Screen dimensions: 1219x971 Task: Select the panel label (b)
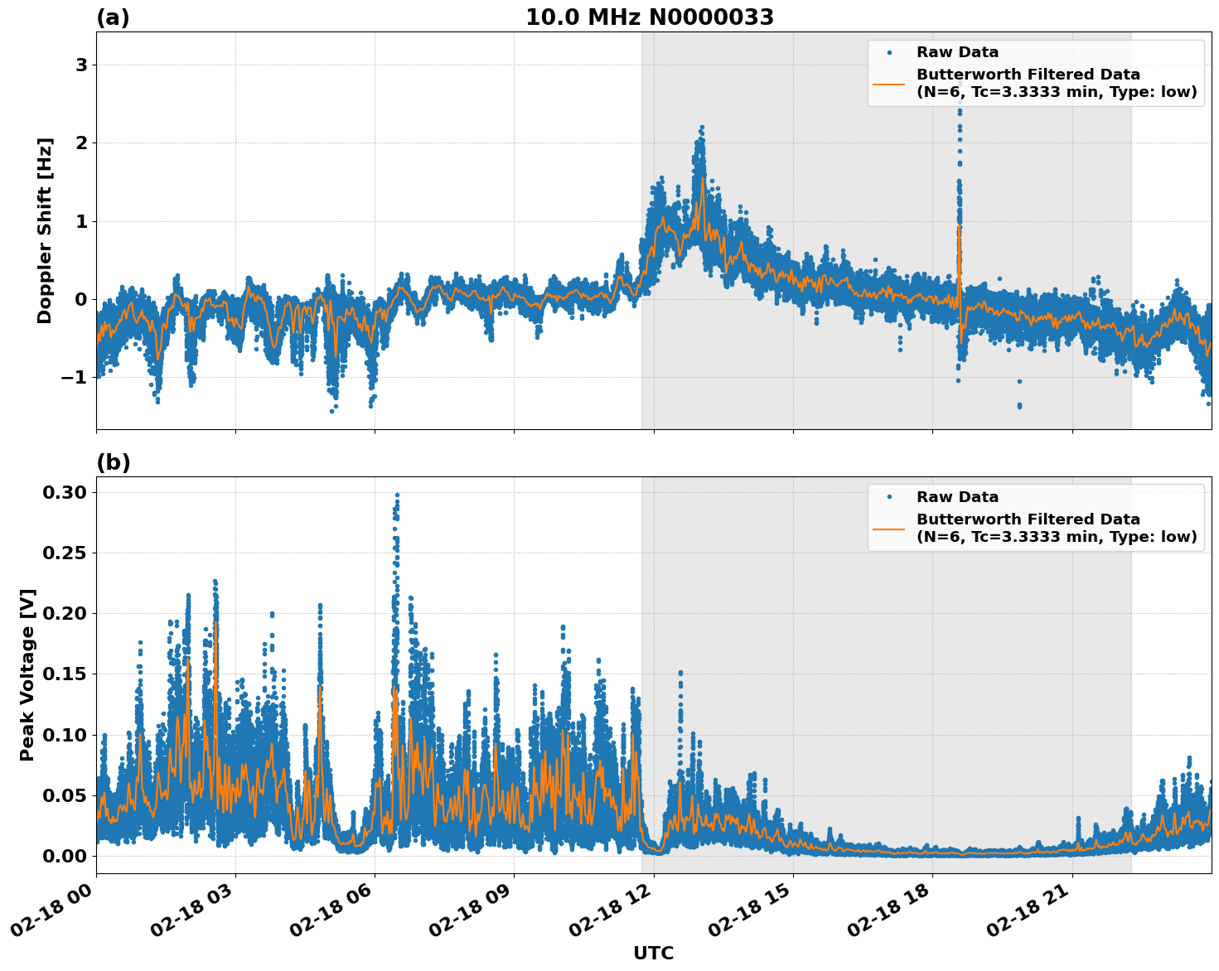click(112, 461)
